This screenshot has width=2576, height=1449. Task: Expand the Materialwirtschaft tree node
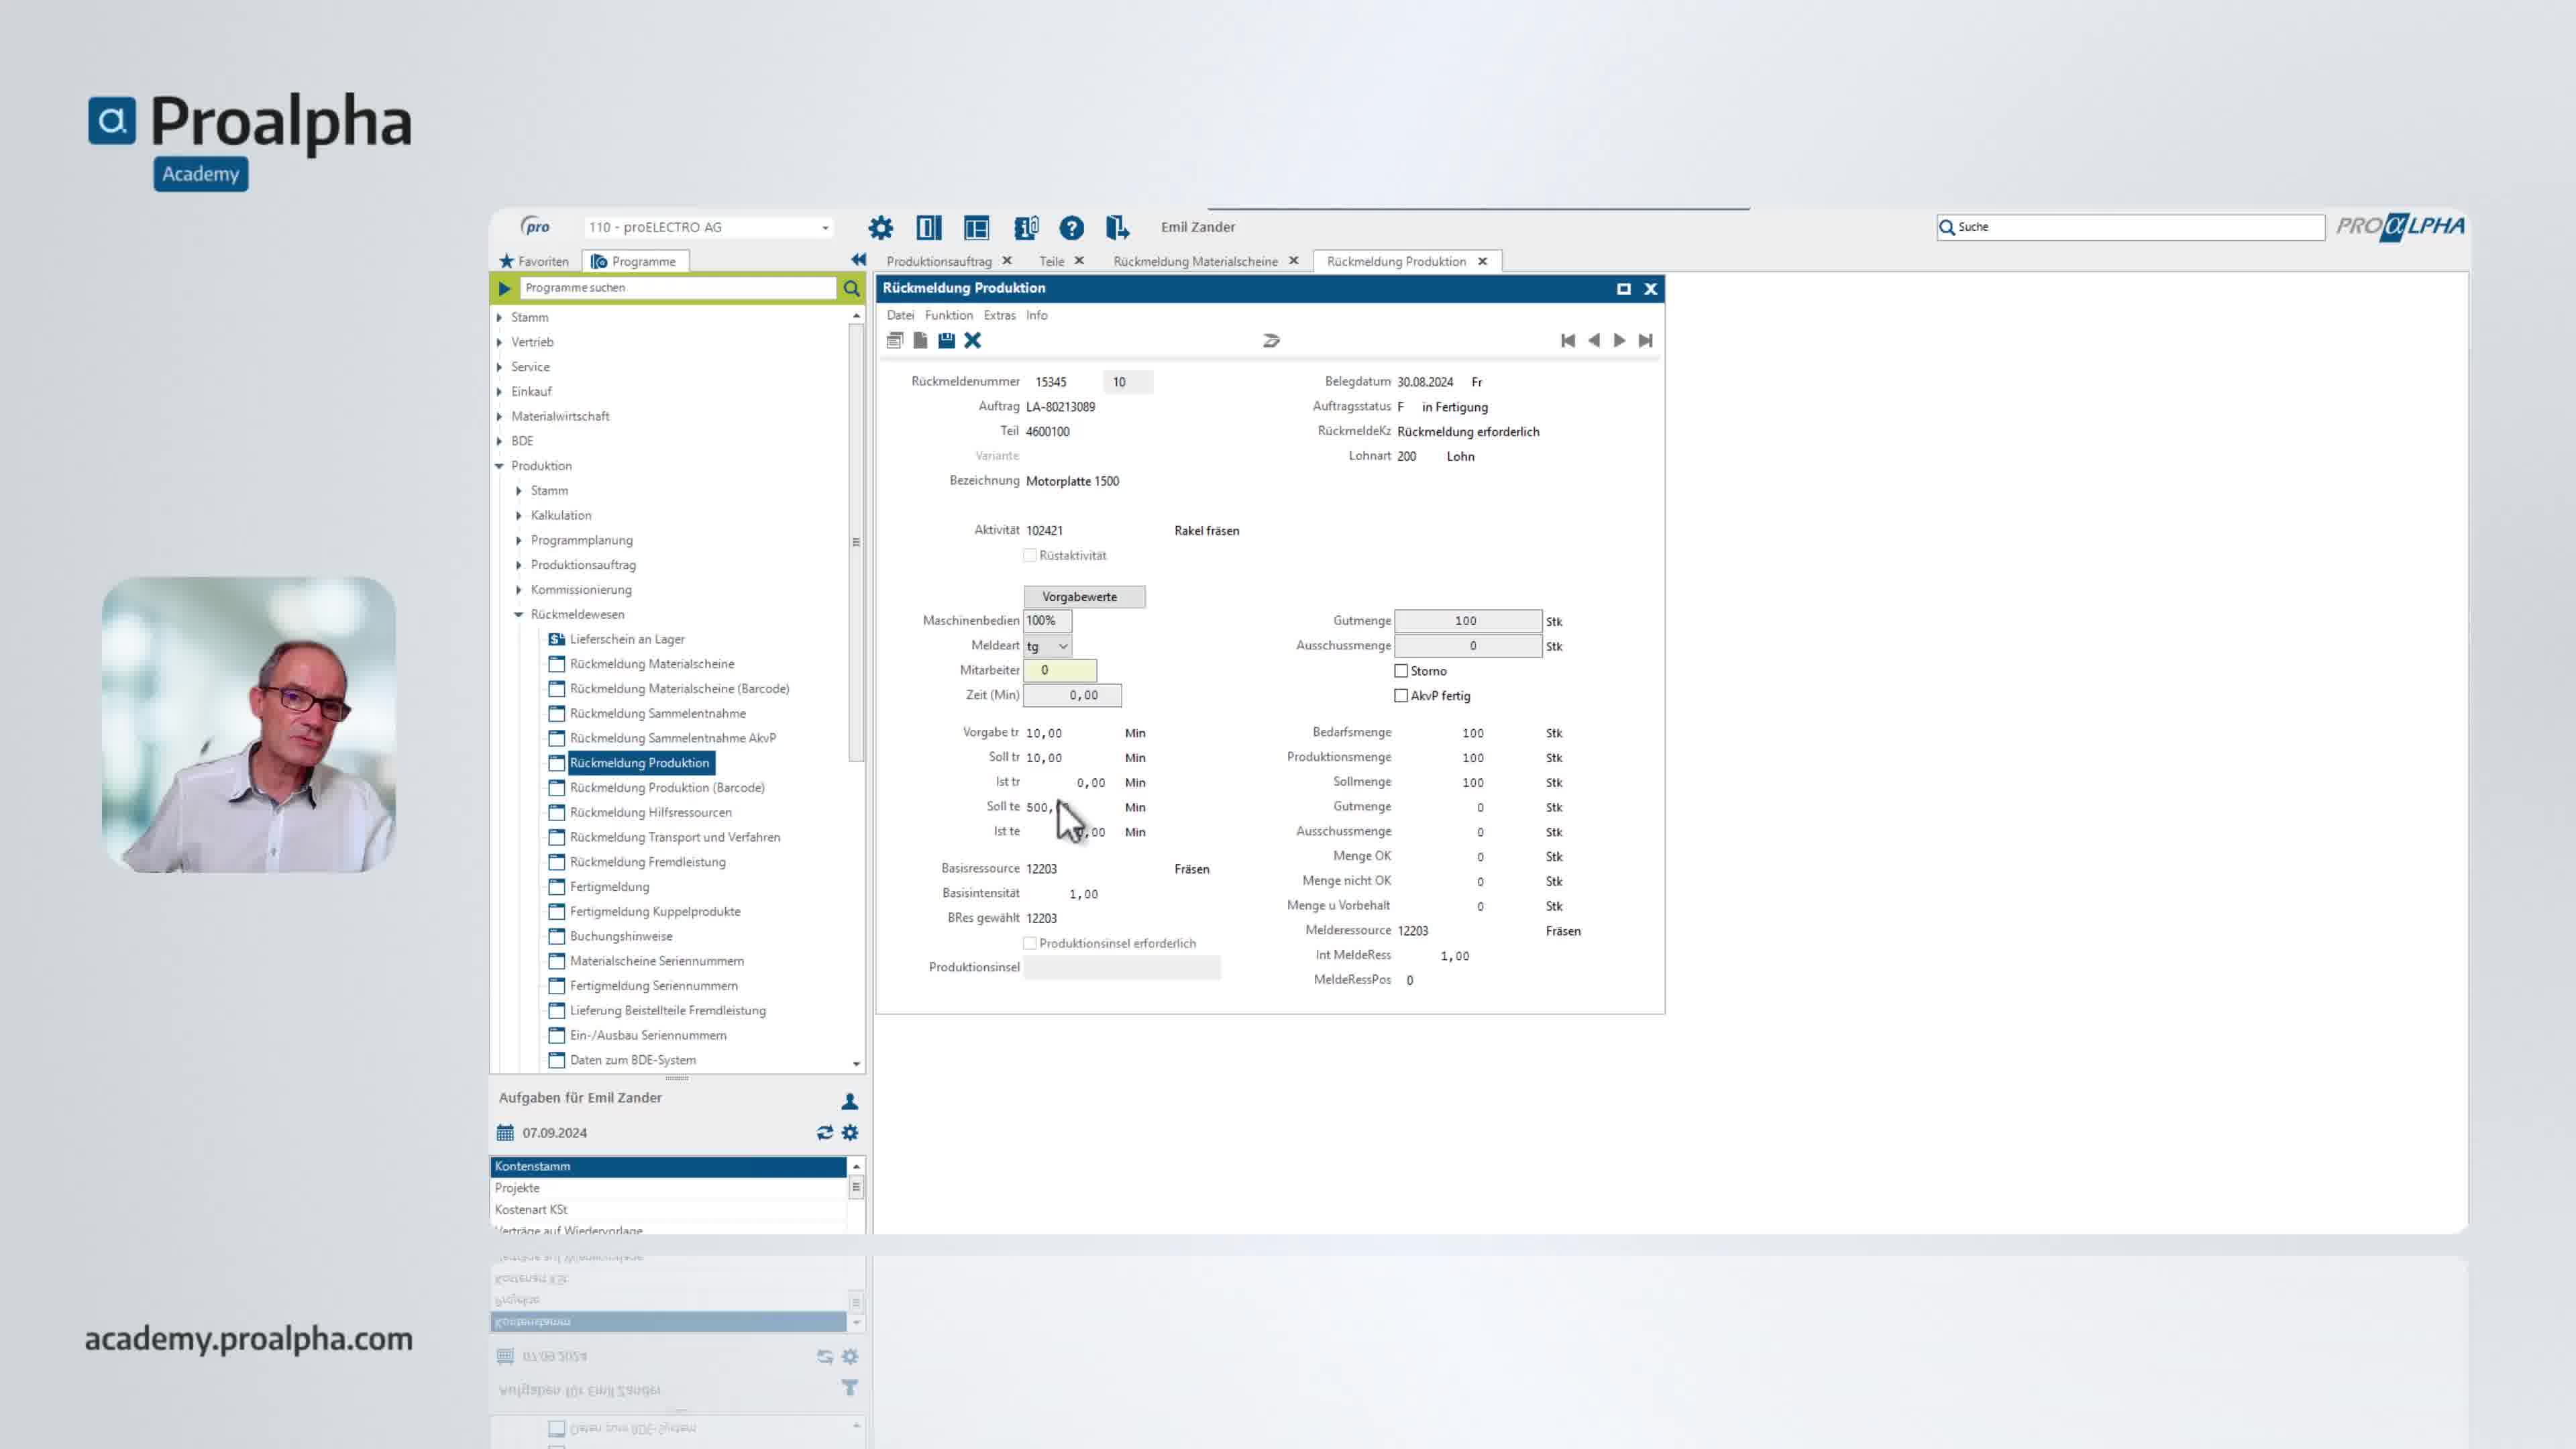click(x=500, y=416)
